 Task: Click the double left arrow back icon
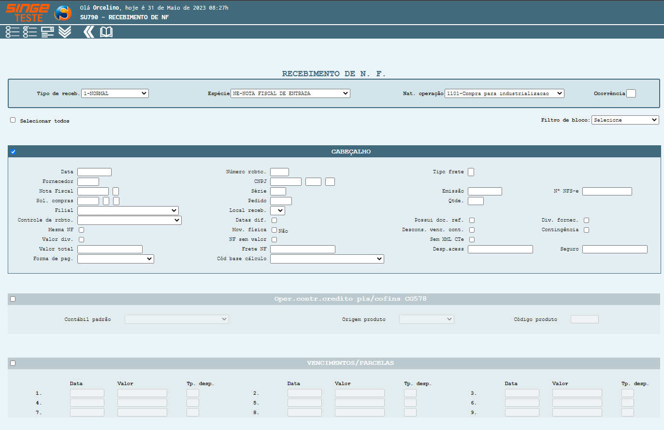point(88,32)
